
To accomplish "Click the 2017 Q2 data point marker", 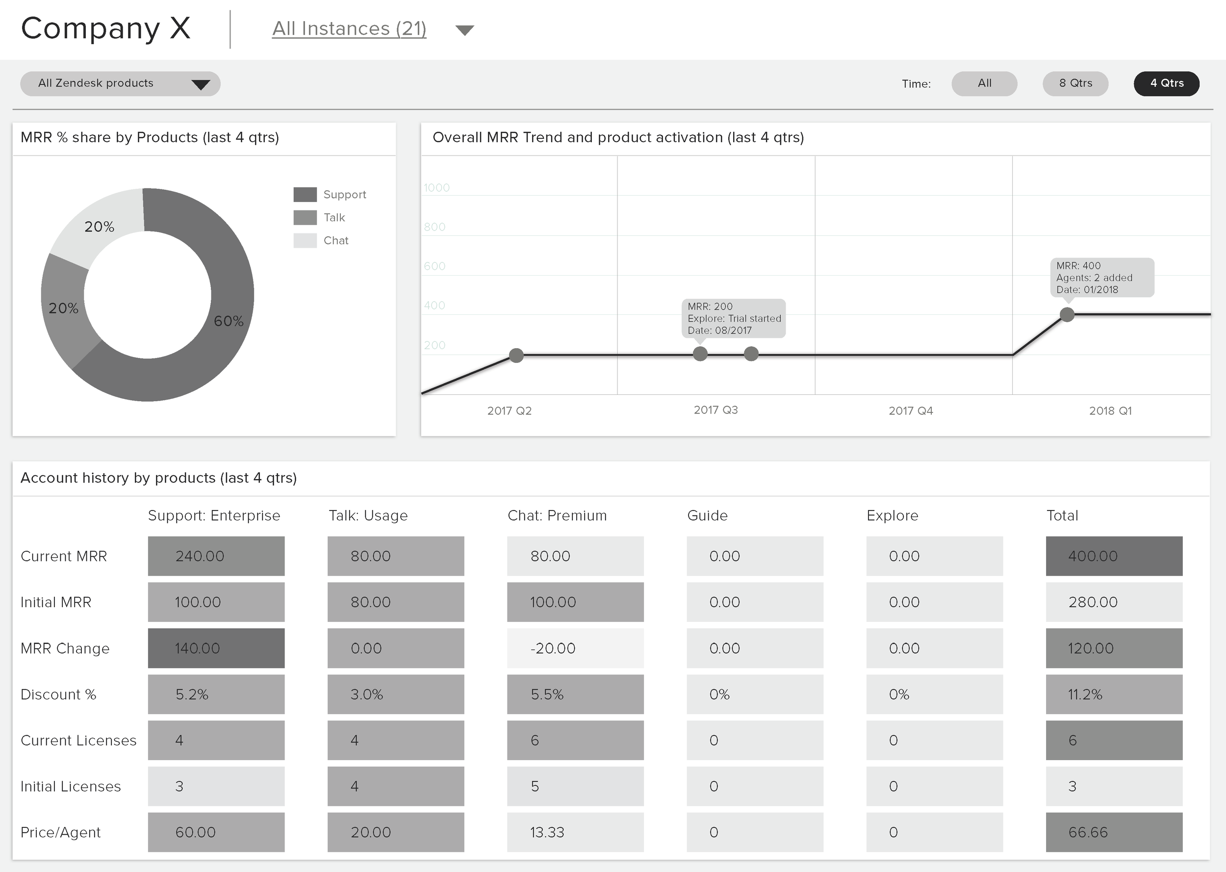I will (x=516, y=355).
